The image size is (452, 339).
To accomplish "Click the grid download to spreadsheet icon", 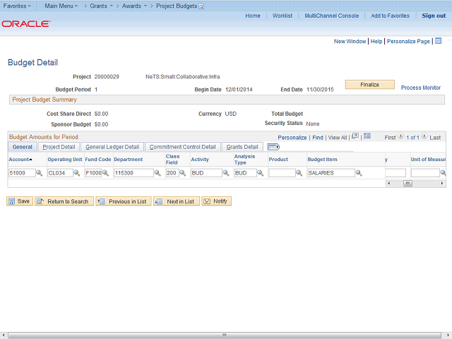I will pyautogui.click(x=367, y=136).
